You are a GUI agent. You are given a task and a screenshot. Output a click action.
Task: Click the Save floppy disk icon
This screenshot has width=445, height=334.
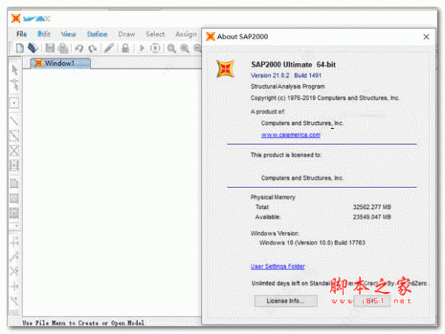click(x=50, y=48)
